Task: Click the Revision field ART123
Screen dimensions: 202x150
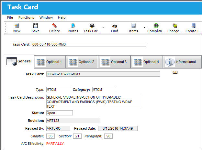Action: click(73, 121)
